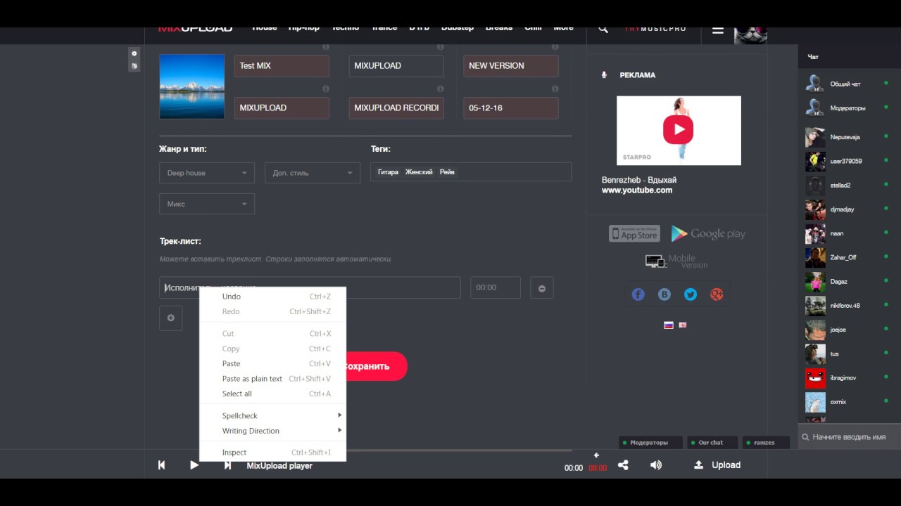Choose Inspect from the context menu
901x506 pixels.
tap(273, 453)
